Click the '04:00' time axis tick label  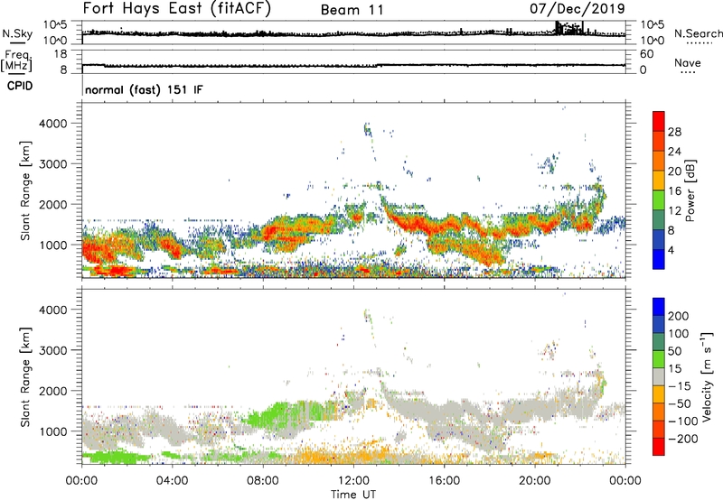(173, 481)
